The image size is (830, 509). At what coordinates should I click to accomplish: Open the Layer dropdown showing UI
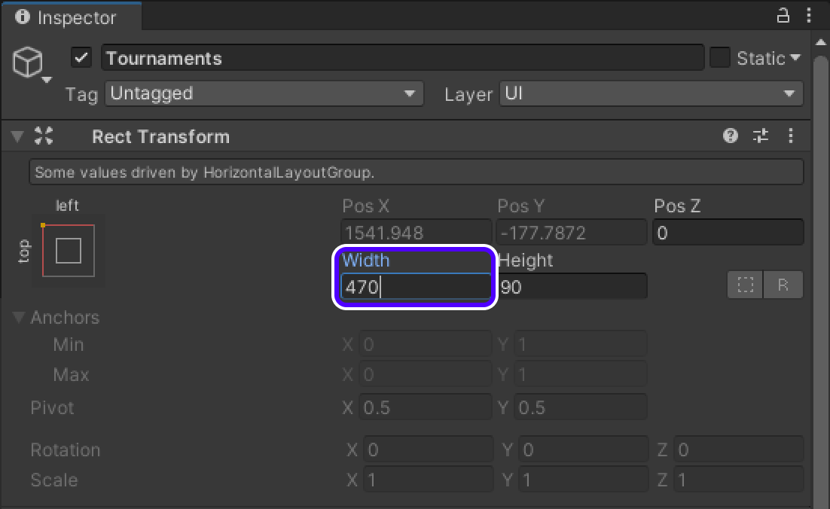[651, 94]
